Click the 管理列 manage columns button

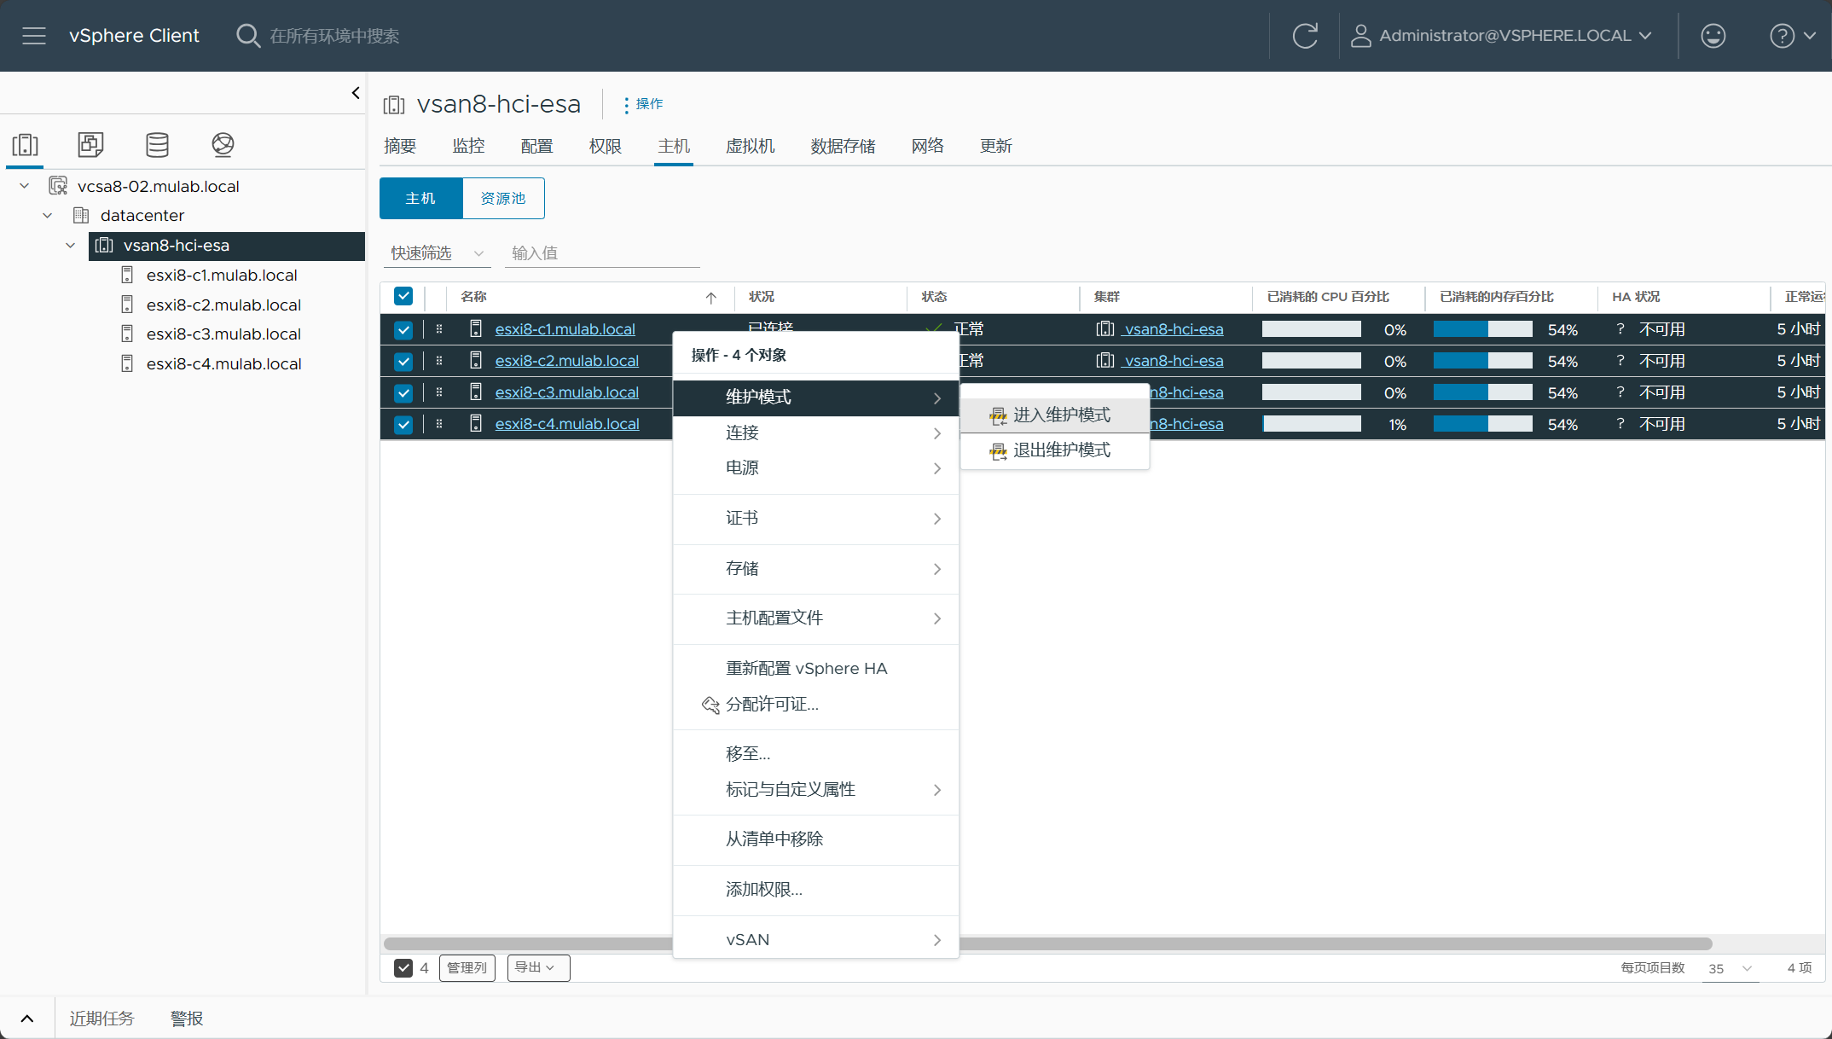click(x=467, y=968)
